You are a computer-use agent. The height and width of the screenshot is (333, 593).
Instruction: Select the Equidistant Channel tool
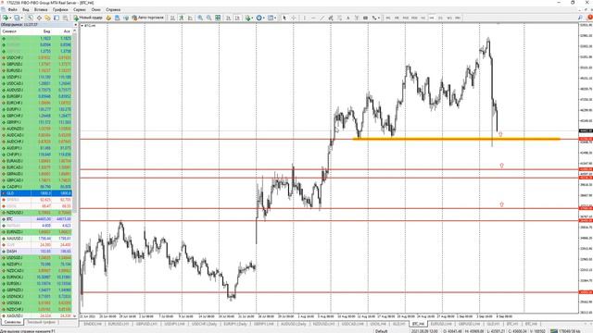(331, 18)
